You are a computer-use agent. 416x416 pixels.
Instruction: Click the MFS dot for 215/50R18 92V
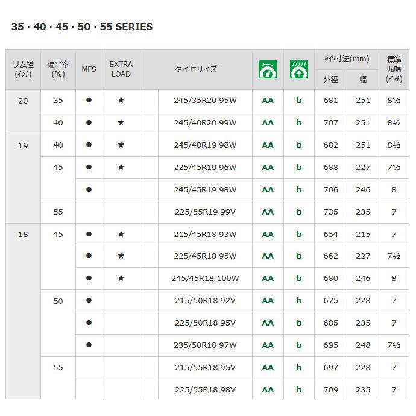tap(89, 300)
